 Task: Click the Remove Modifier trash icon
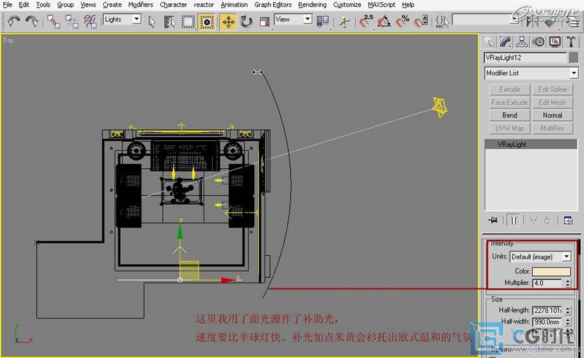[x=547, y=220]
